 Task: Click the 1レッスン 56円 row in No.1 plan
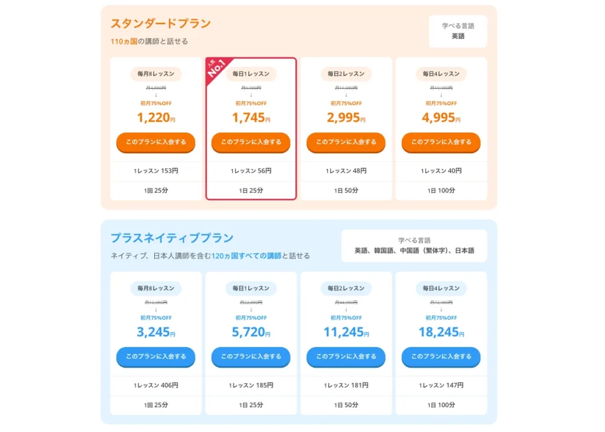click(x=251, y=171)
